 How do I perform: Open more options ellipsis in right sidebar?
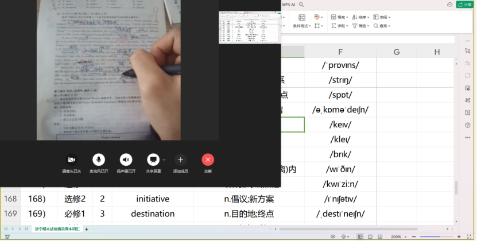(x=468, y=138)
